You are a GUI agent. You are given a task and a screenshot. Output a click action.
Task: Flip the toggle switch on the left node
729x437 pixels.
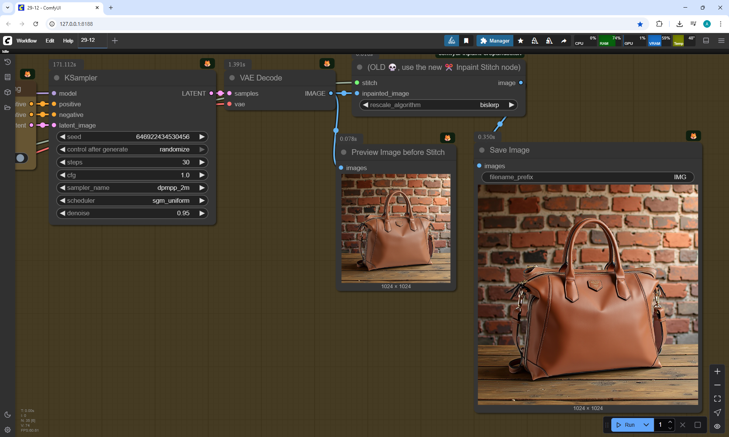point(21,158)
